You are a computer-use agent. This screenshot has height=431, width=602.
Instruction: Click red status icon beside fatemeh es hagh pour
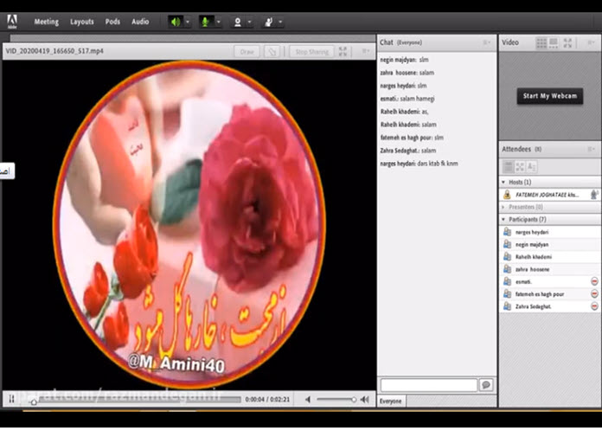594,294
